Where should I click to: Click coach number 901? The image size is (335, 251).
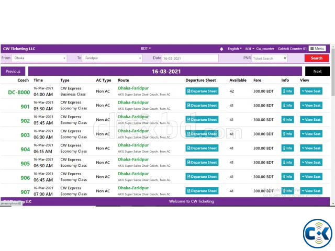25,107
